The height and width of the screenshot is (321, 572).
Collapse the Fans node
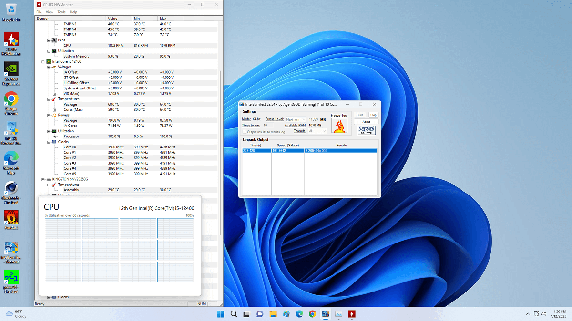[x=49, y=40]
